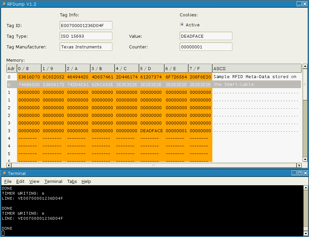This screenshot has height=237, width=309.
Task: Click memory table vertical scrollbar thumb
Action: pyautogui.click(x=305, y=84)
